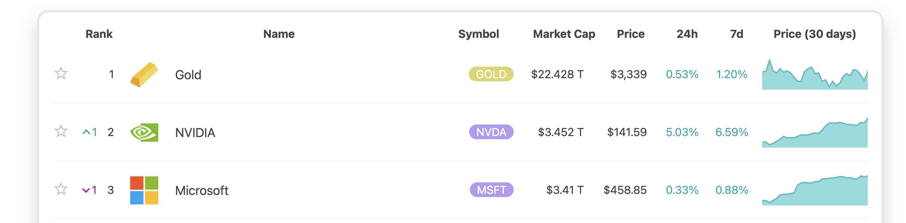Click the NVIDIA logo icon
The height and width of the screenshot is (223, 906).
[x=144, y=133]
